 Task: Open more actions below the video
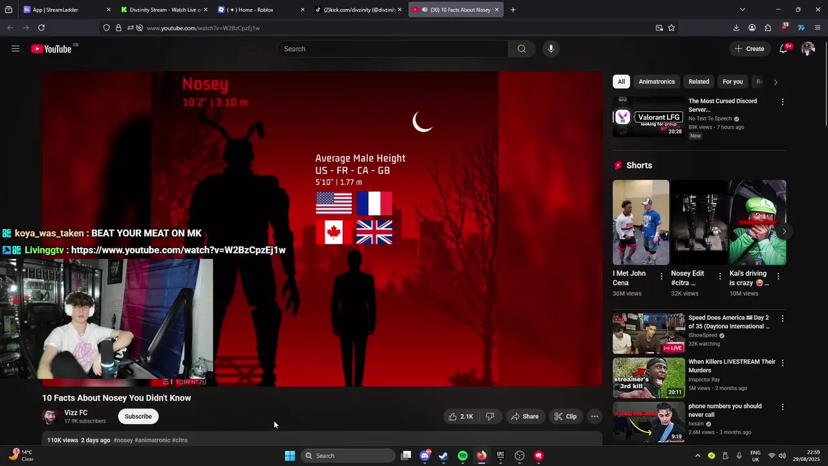coord(594,416)
